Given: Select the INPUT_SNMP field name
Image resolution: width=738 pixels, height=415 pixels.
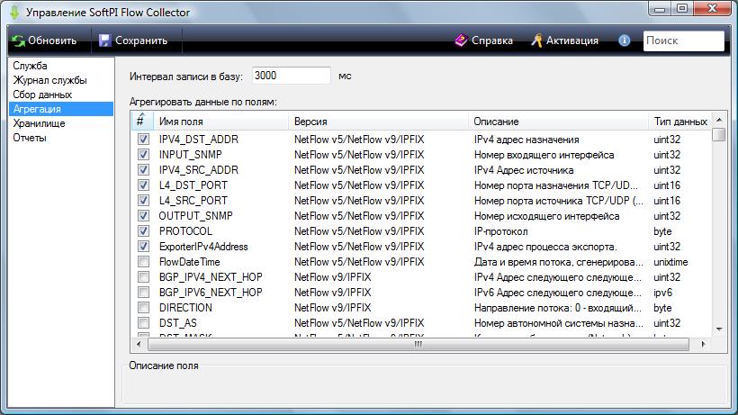Looking at the screenshot, I should point(191,155).
